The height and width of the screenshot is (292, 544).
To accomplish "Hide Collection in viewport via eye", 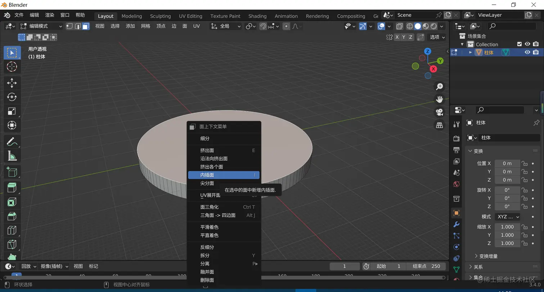I will (527, 44).
